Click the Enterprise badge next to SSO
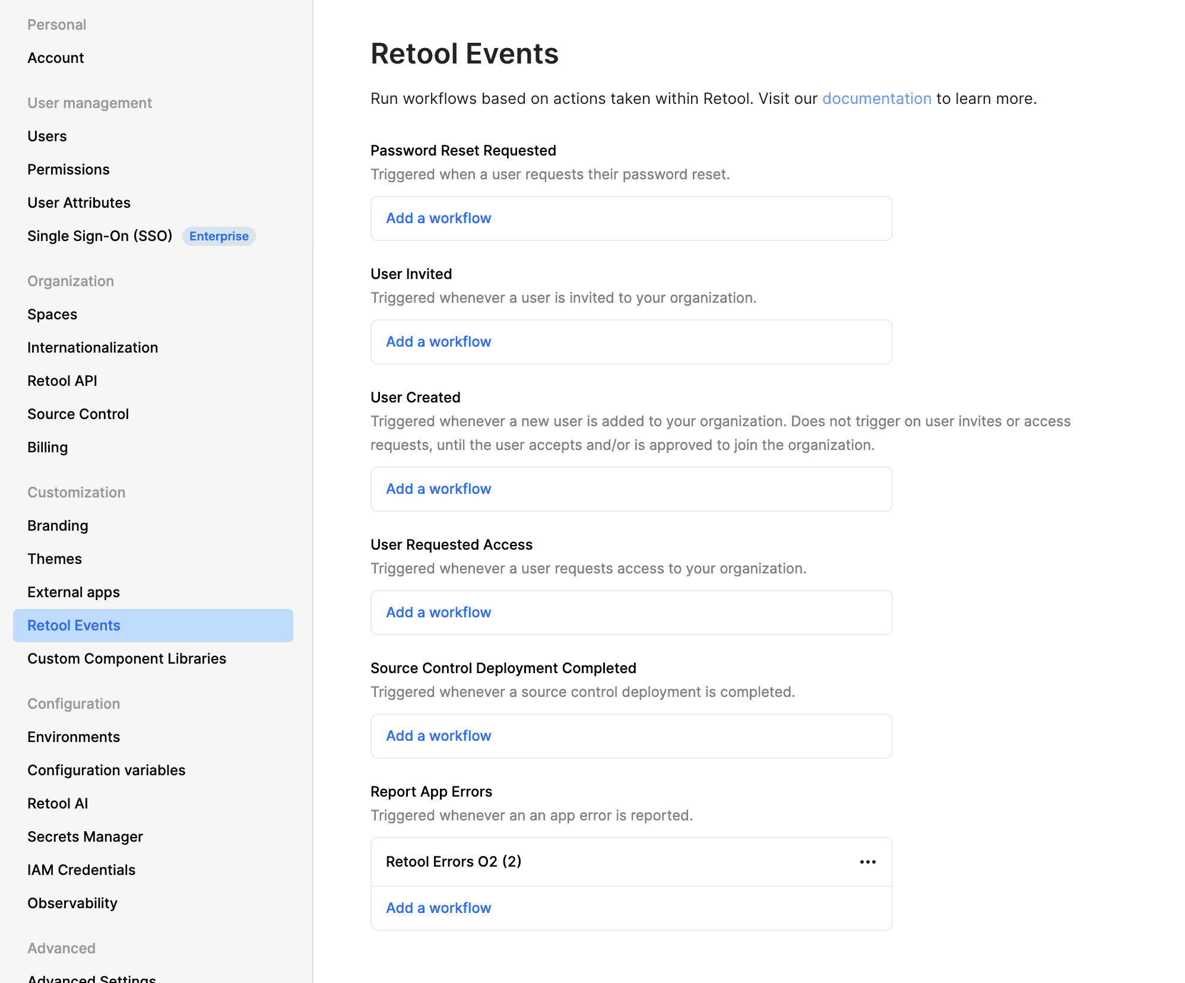The height and width of the screenshot is (983, 1185). (218, 236)
